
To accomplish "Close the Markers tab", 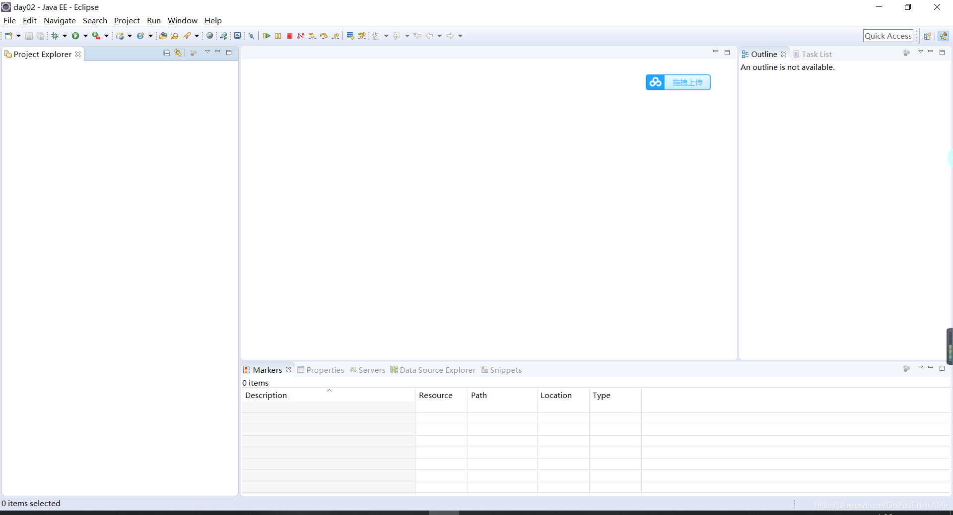I will [x=288, y=370].
